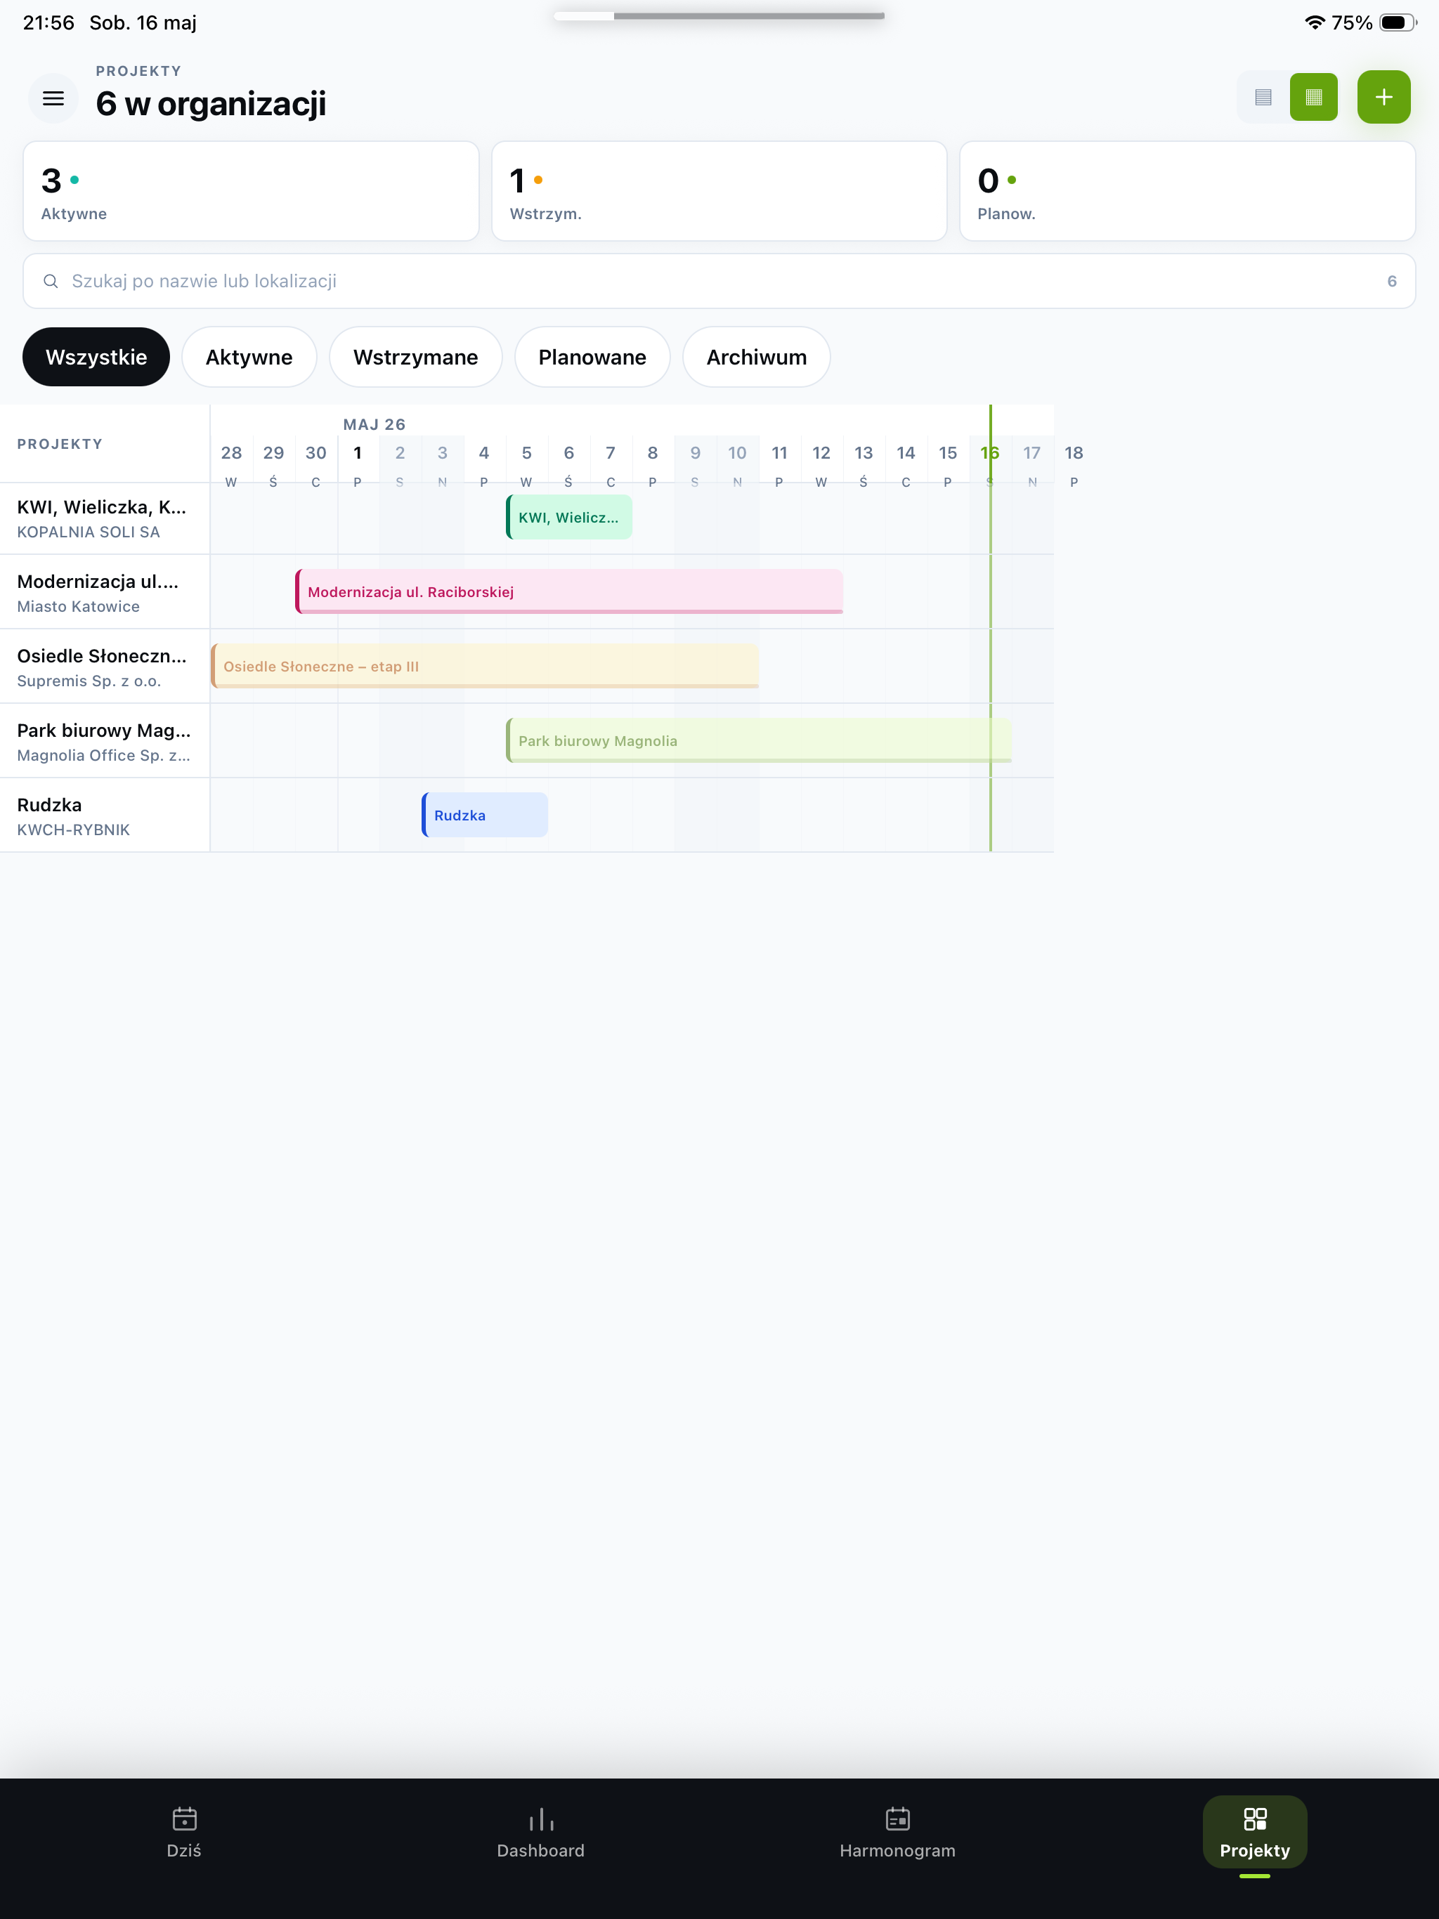This screenshot has height=1919, width=1439.
Task: Tap the status bar clock 21:56
Action: coord(48,22)
